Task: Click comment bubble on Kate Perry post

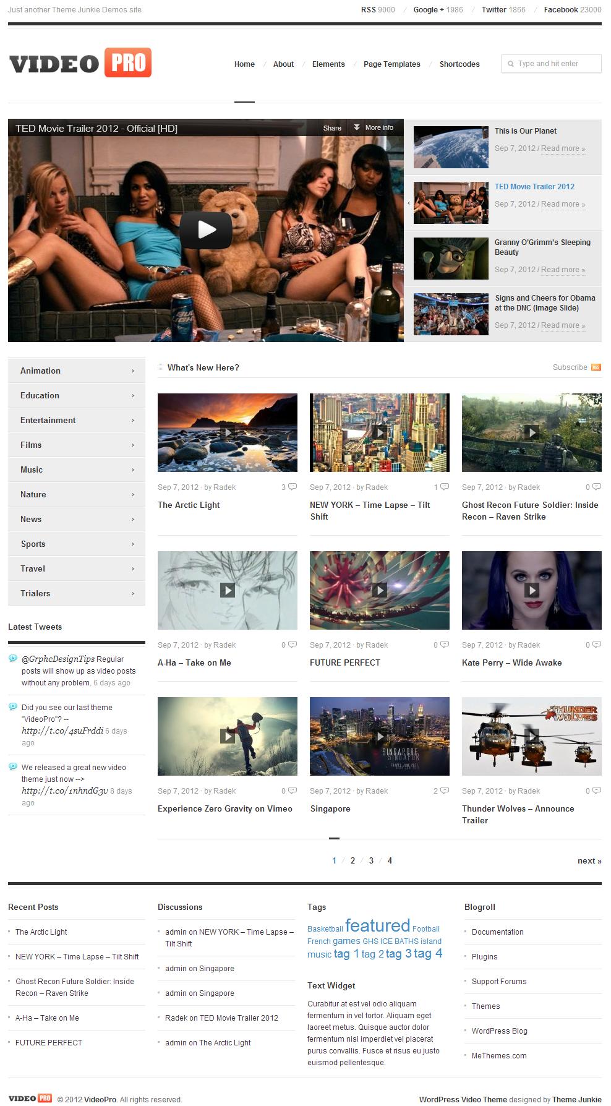Action: tap(597, 645)
